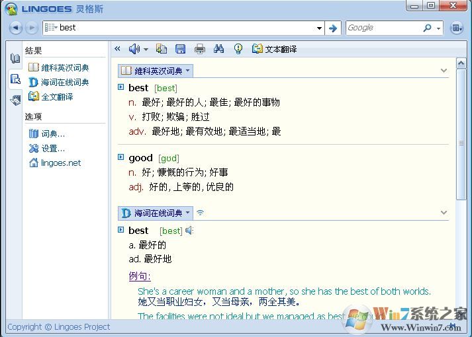Click the headword 'good' in results
Viewport: 472px width, 337px height.
click(140, 158)
